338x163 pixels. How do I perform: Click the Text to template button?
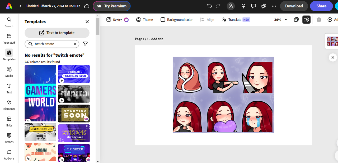pyautogui.click(x=57, y=33)
